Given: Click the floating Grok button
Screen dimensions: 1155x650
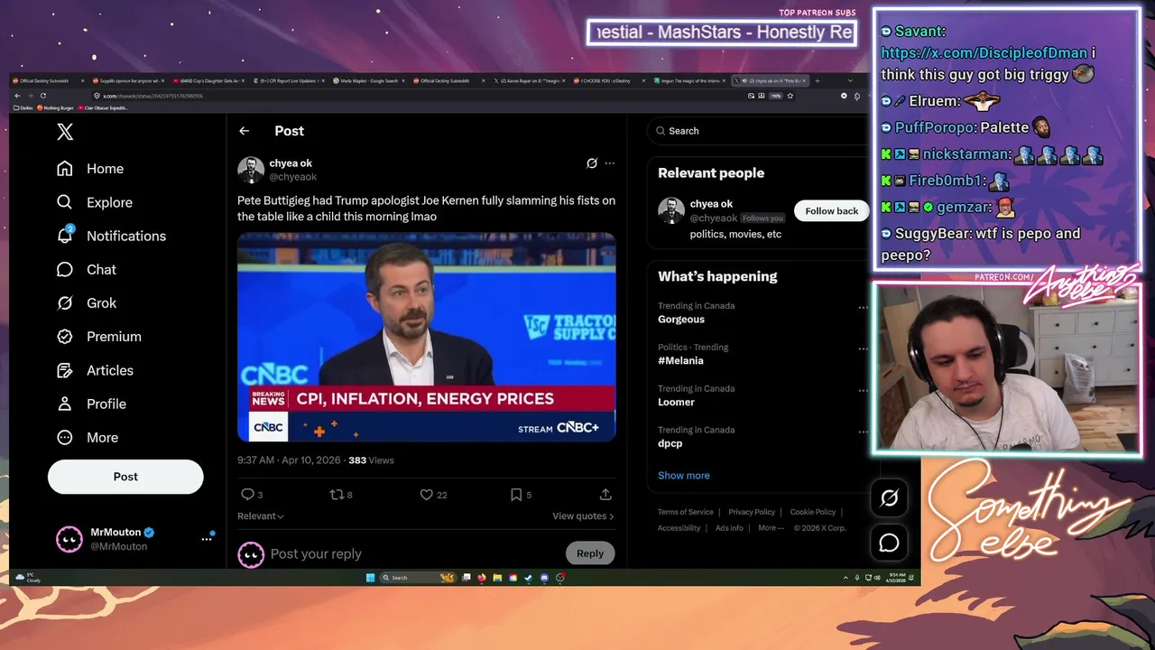Looking at the screenshot, I should point(890,497).
